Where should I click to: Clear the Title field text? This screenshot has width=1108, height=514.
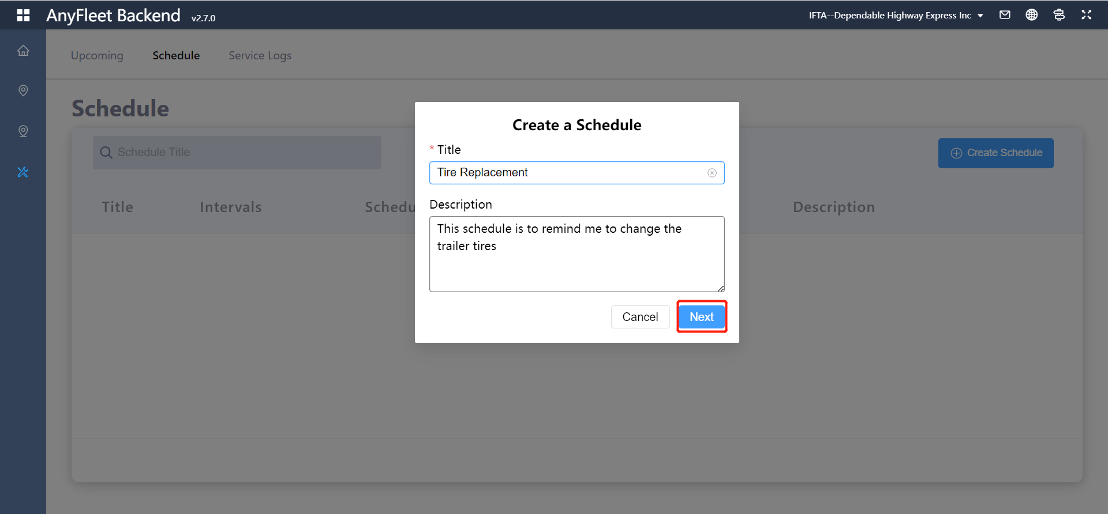click(712, 173)
